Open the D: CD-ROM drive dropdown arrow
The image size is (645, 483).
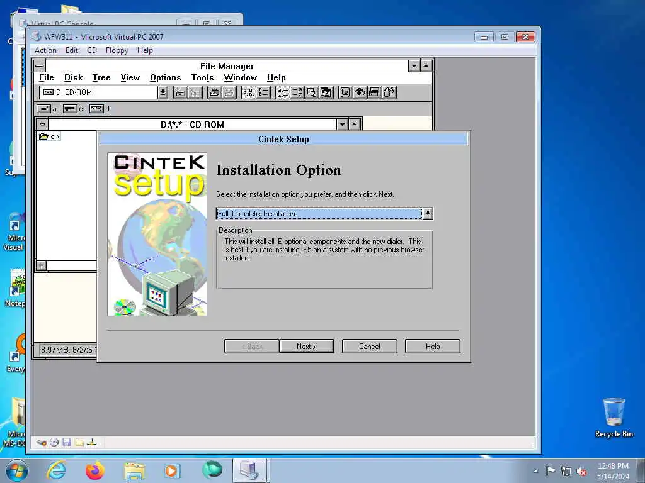(x=163, y=92)
